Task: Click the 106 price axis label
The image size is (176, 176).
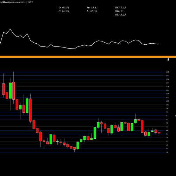Action: click(x=168, y=101)
